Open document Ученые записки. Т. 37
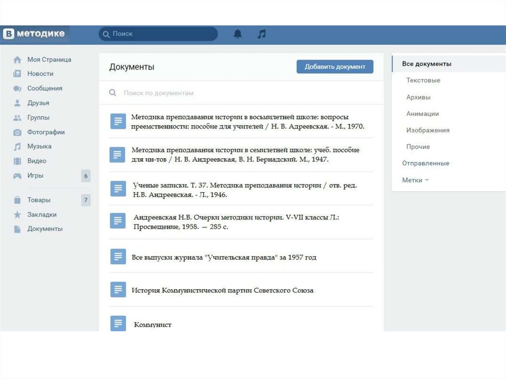The width and height of the screenshot is (506, 379). (245, 190)
